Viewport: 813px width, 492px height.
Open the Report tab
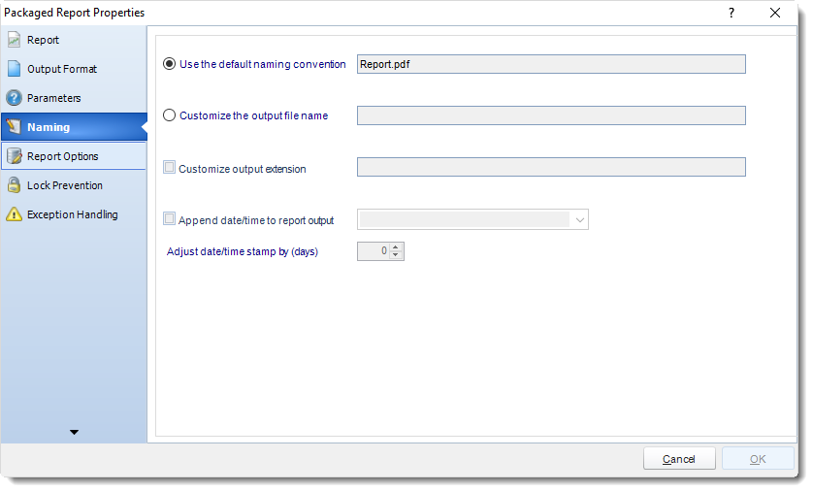coord(74,40)
